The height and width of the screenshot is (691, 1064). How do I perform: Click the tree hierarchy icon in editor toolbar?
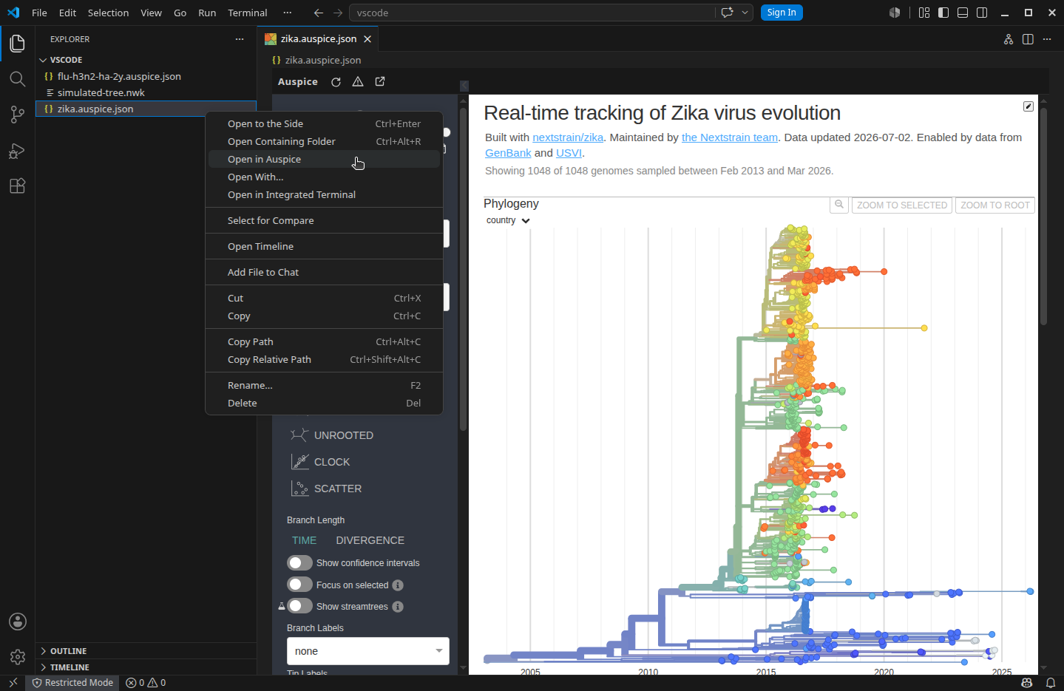click(1009, 39)
